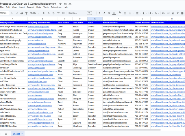Open www.elliottimage.com link
Screen dimensions: 185x136
pyautogui.click(x=38, y=27)
